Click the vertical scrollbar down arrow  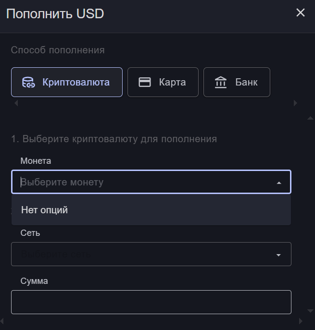tap(310, 312)
